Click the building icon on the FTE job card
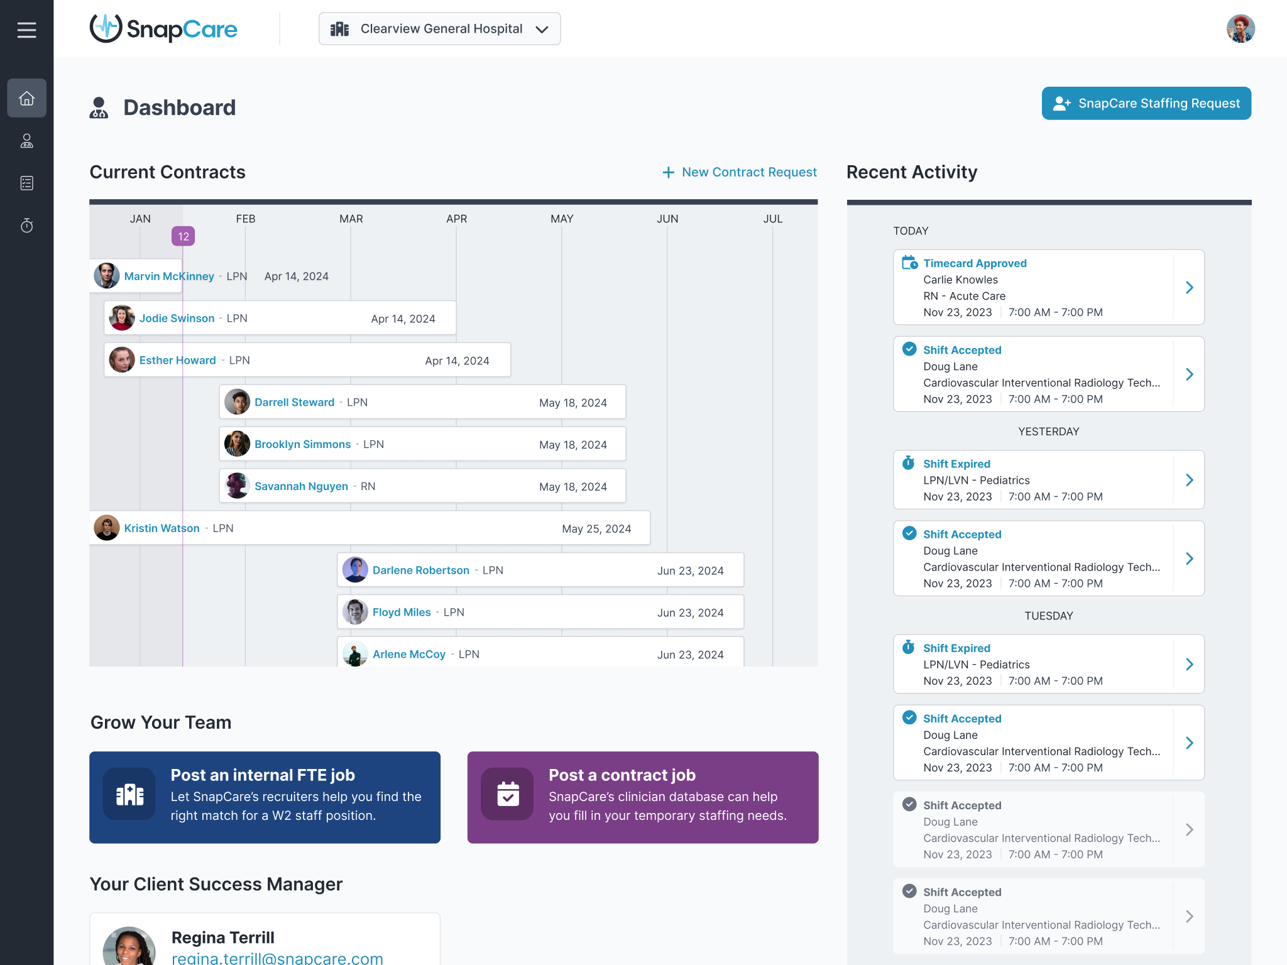Image resolution: width=1287 pixels, height=965 pixels. click(129, 795)
